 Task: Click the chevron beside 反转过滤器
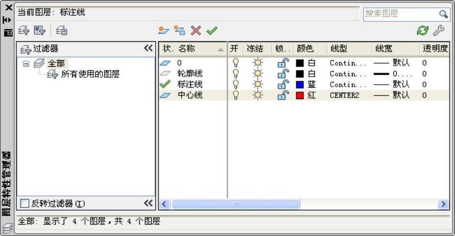click(x=148, y=203)
